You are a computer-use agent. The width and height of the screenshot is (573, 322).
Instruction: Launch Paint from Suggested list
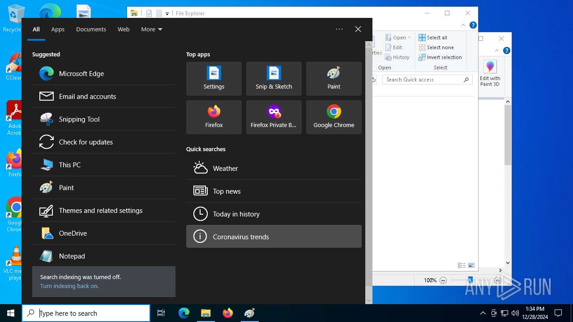pos(104,187)
